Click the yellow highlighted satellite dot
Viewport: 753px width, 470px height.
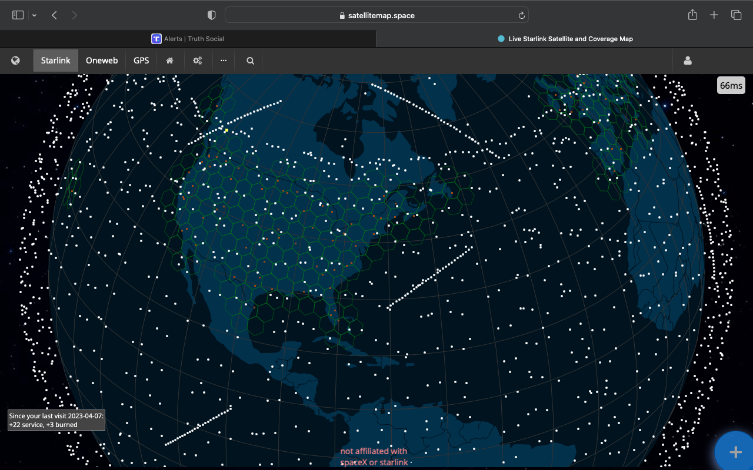pyautogui.click(x=226, y=130)
